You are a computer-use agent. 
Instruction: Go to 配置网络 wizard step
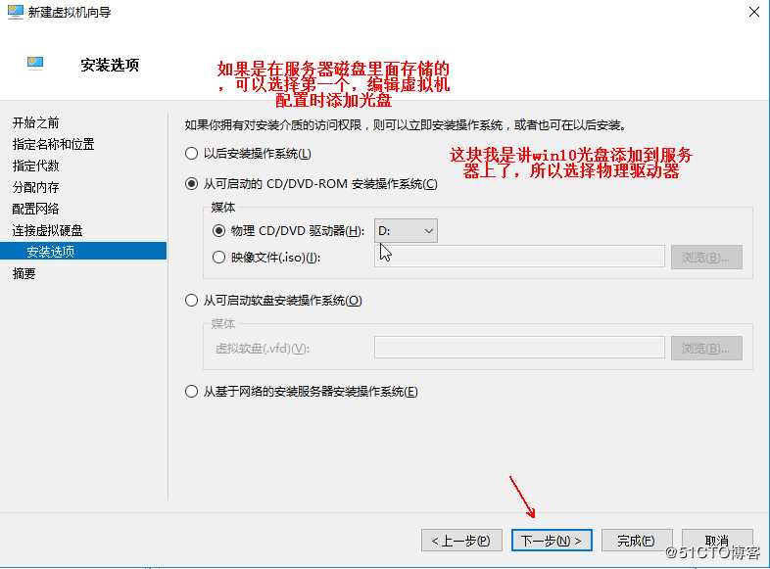(35, 210)
